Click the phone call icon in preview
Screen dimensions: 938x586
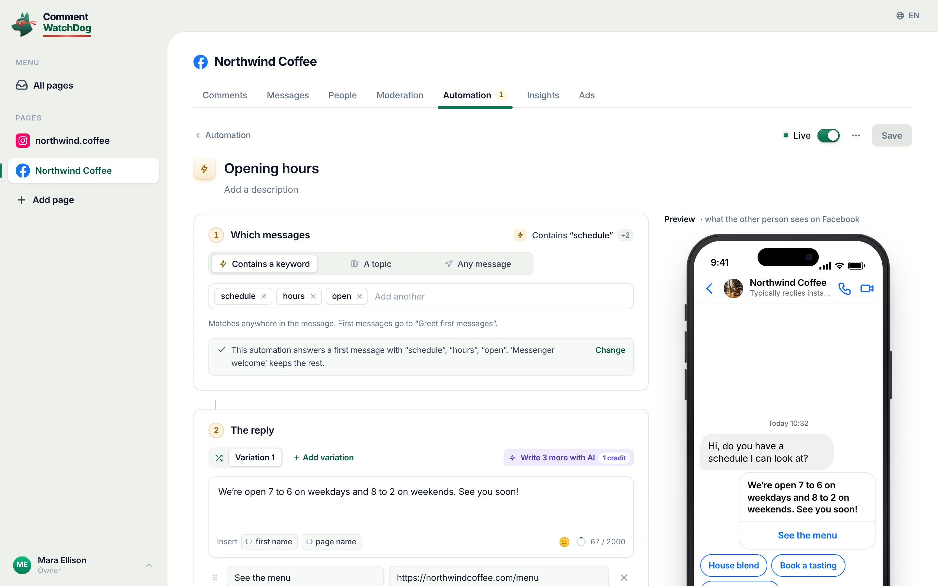(844, 288)
